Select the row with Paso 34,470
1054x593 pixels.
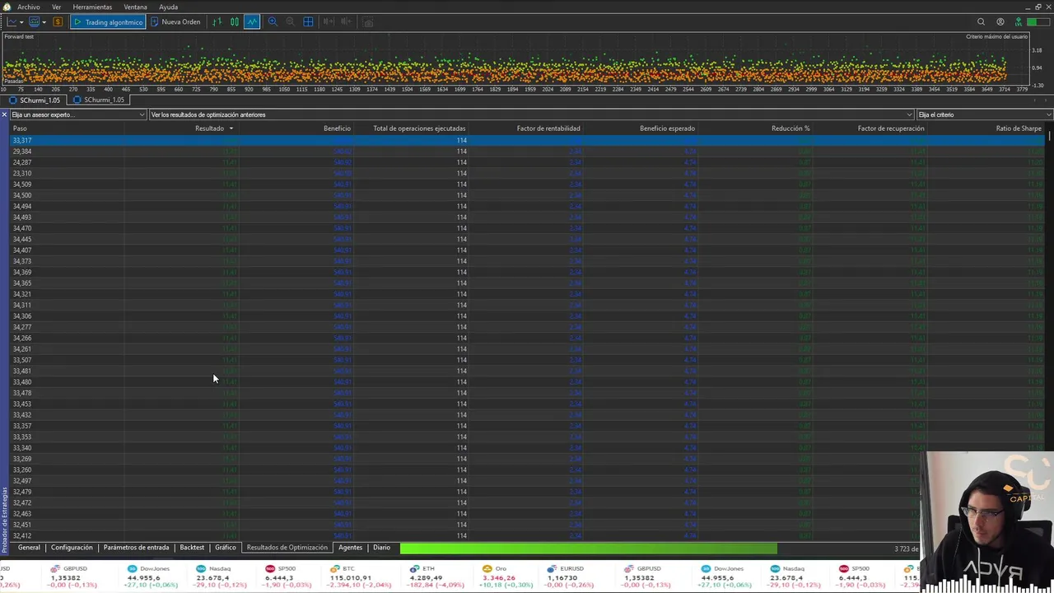(x=527, y=228)
